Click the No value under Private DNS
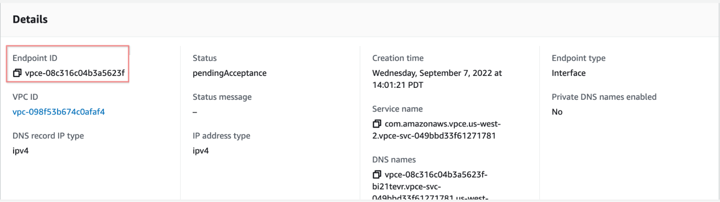Screen dimensions: 720x202 [x=557, y=112]
